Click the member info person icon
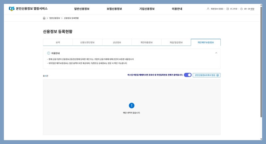The image size is (266, 144). coord(208,9)
